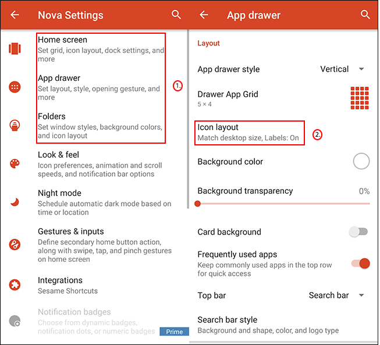Click the Background transparency slider track

pyautogui.click(x=283, y=204)
